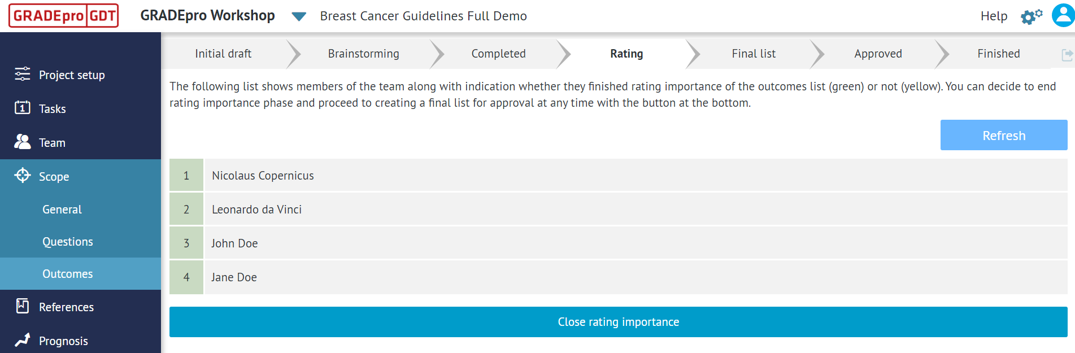Screen dimensions: 1075x353
Task: Open the Questions section under Scope
Action: 68,241
